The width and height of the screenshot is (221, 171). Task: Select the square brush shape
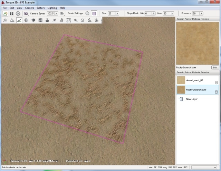[94, 13]
